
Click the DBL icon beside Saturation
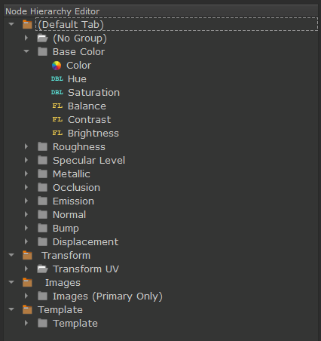click(x=57, y=93)
